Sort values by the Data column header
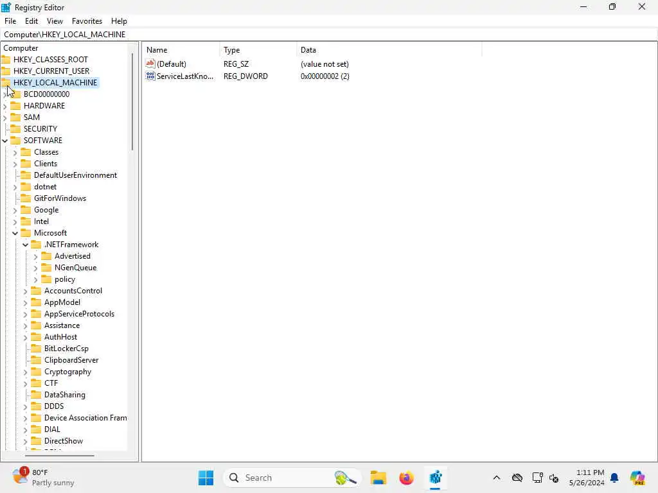This screenshot has height=493, width=658. pyautogui.click(x=389, y=50)
